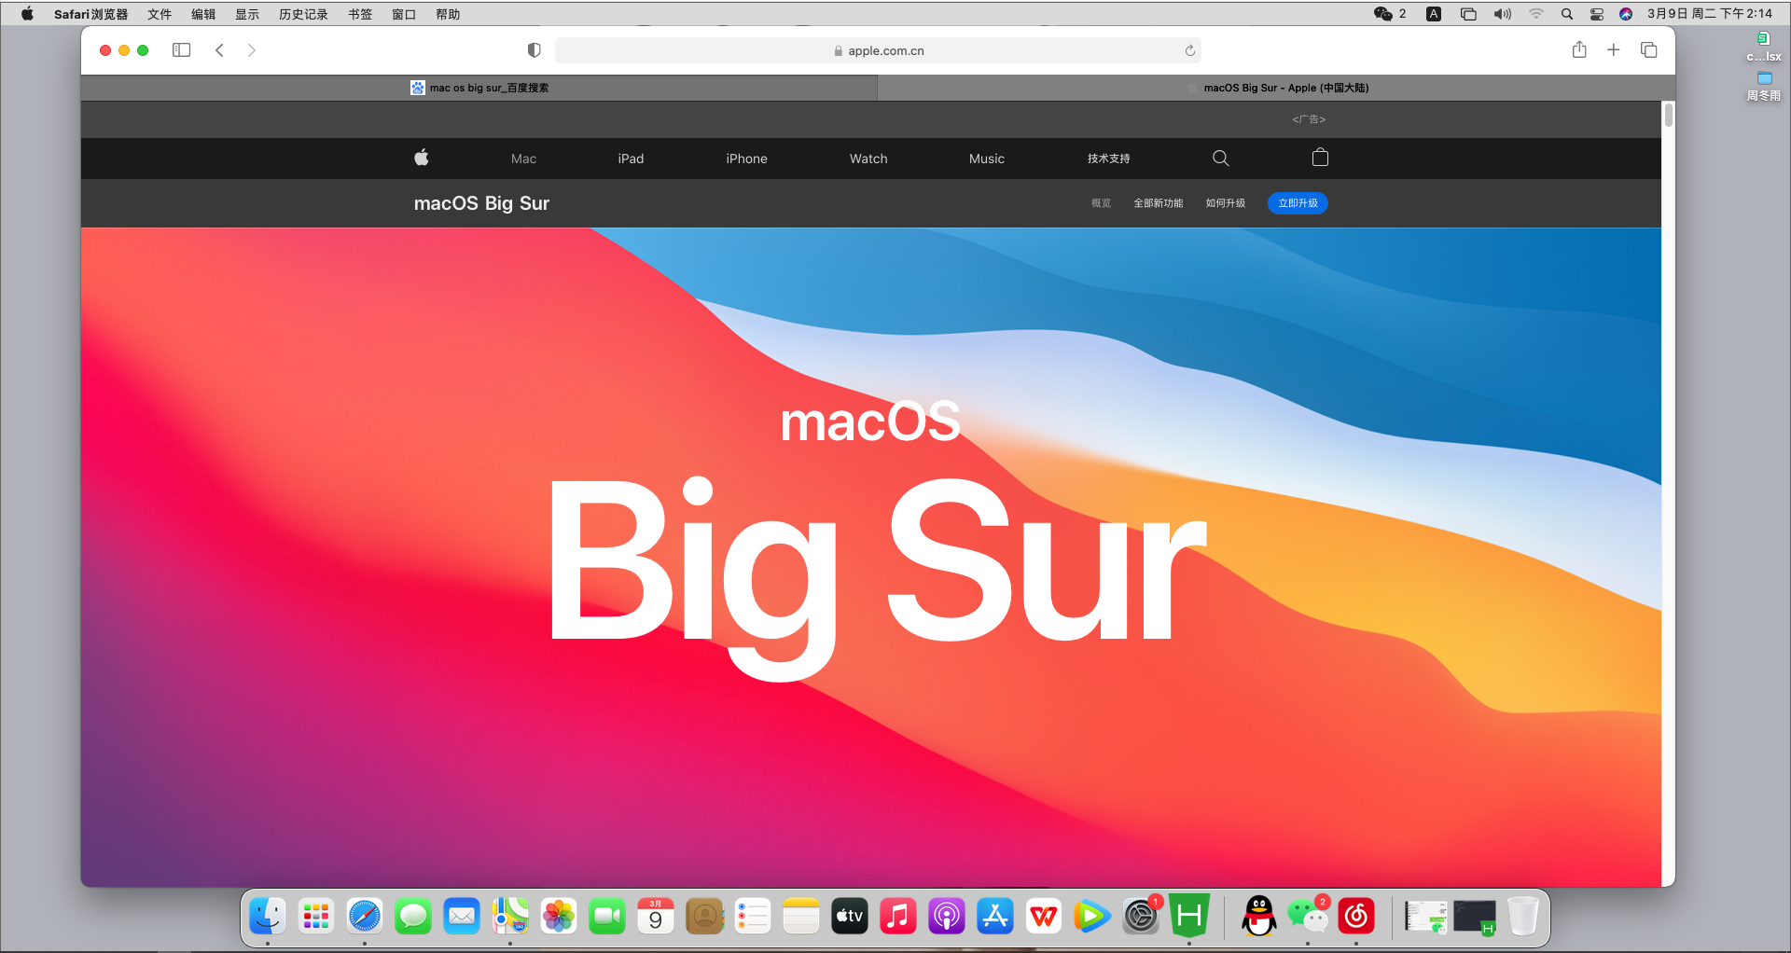Open FaceTime in the Dock
The height and width of the screenshot is (953, 1791).
(607, 917)
